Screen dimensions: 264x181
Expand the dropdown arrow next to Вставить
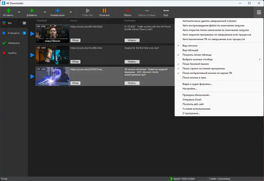(x=19, y=12)
